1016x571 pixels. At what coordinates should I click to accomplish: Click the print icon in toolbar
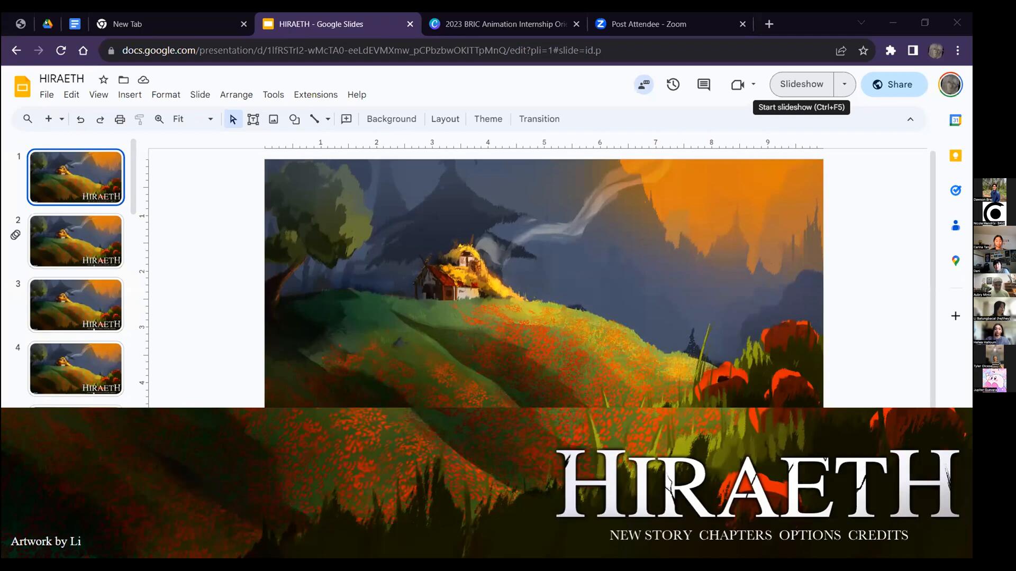tap(120, 119)
